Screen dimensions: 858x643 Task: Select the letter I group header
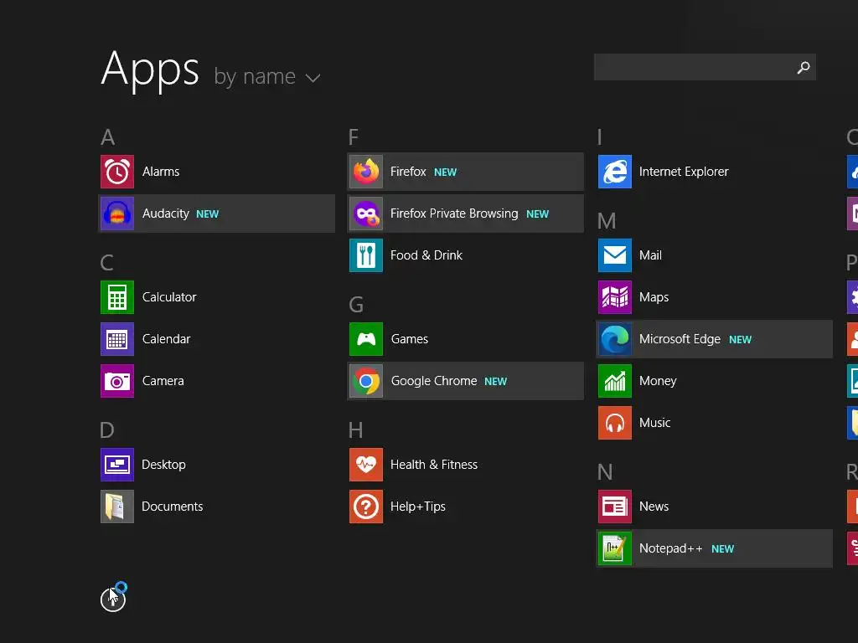[x=600, y=137]
